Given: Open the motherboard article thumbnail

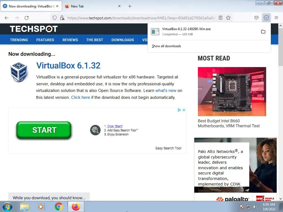Looking at the screenshot, I should 232,92.
